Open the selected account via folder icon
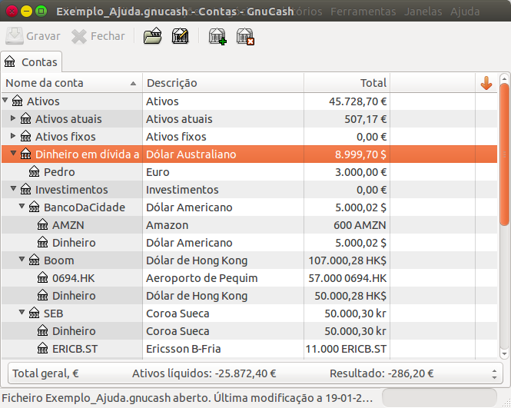 click(x=152, y=36)
